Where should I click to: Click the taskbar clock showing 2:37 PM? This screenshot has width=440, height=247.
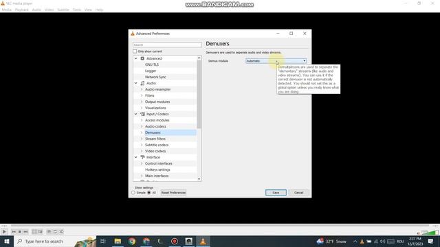415,241
